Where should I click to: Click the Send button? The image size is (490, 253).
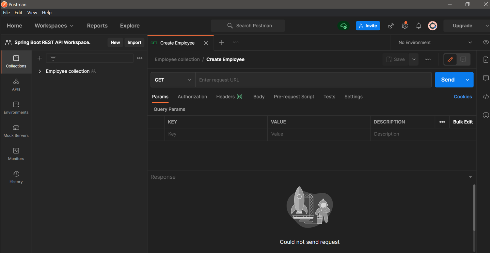pyautogui.click(x=448, y=80)
